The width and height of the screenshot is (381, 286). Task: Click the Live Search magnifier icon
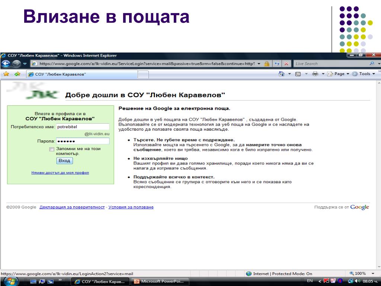pos(372,63)
